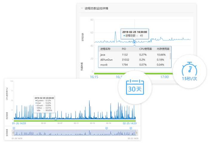Screen dimensions: 215x146
Task: Click the right flag marker above overview slider
Action: 130,128
